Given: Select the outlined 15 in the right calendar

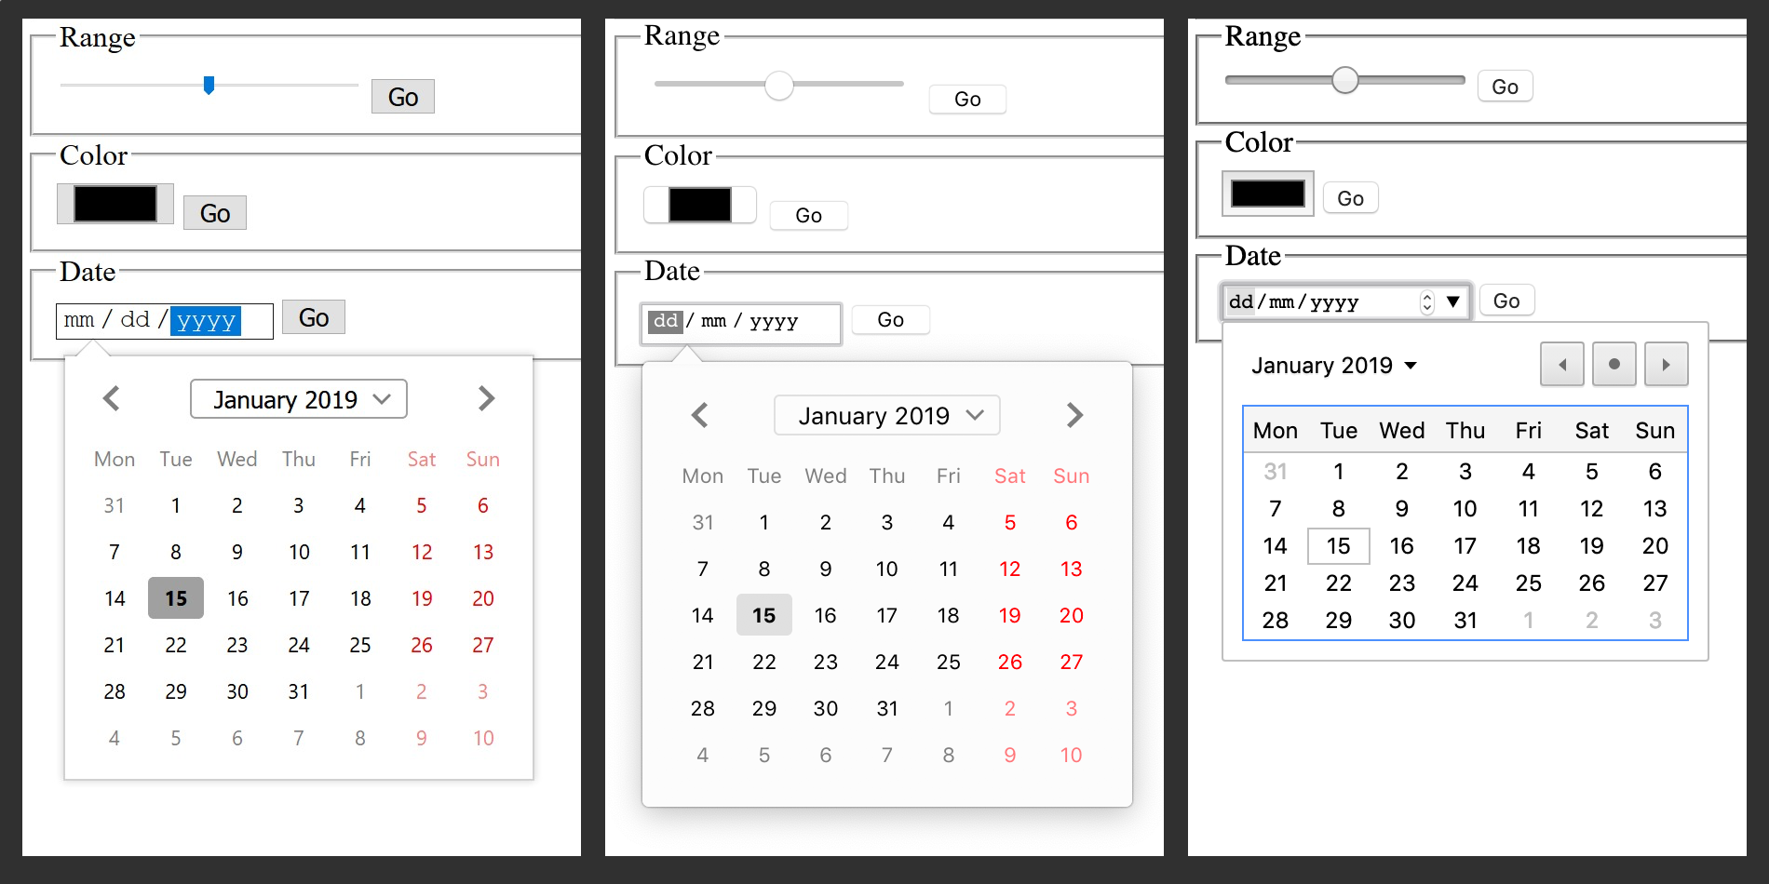Looking at the screenshot, I should [x=1338, y=546].
